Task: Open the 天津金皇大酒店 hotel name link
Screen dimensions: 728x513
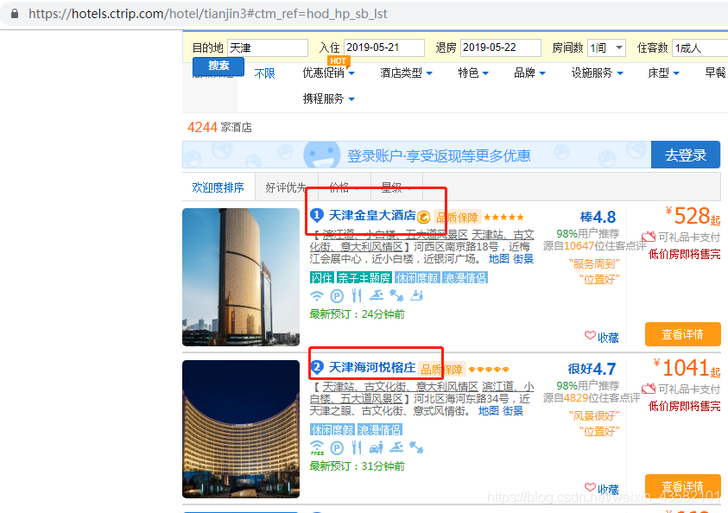Action: [x=372, y=215]
